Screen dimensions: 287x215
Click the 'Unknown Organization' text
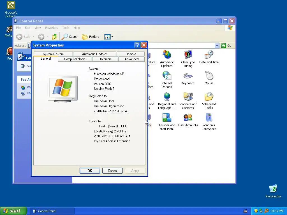(x=109, y=106)
